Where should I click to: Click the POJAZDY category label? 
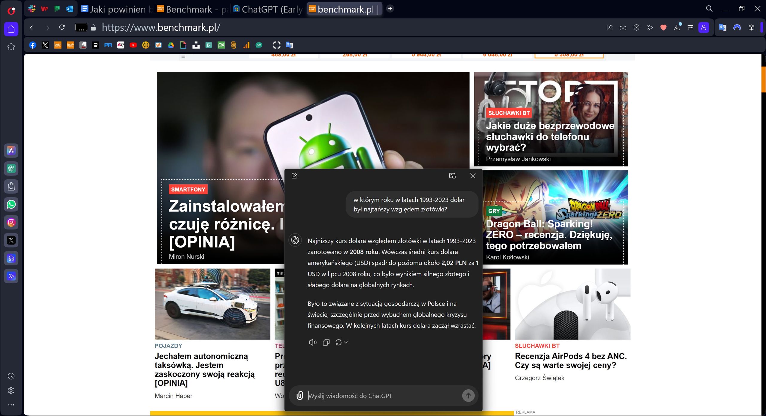pyautogui.click(x=168, y=346)
